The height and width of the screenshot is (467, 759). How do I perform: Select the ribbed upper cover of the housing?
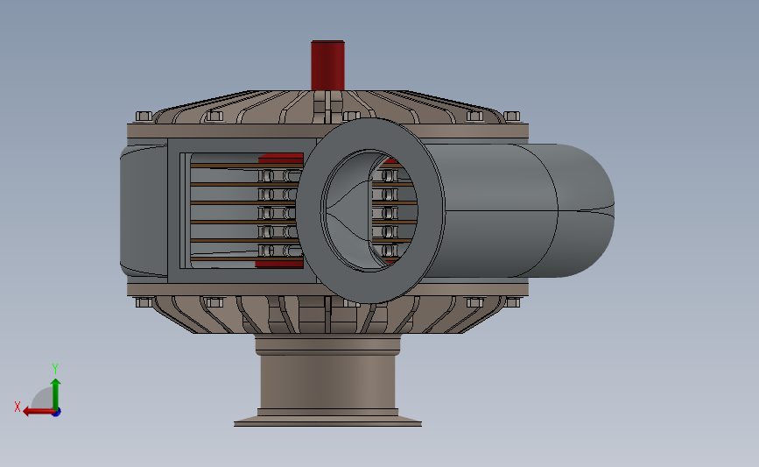coord(327,107)
